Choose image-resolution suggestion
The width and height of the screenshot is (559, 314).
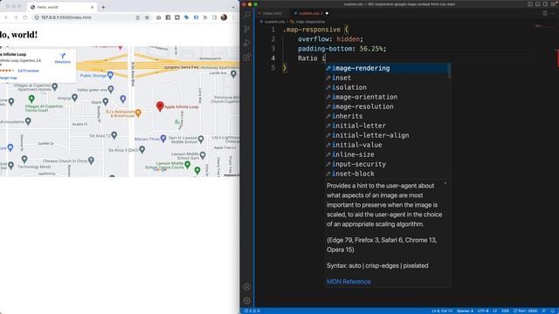click(x=387, y=106)
